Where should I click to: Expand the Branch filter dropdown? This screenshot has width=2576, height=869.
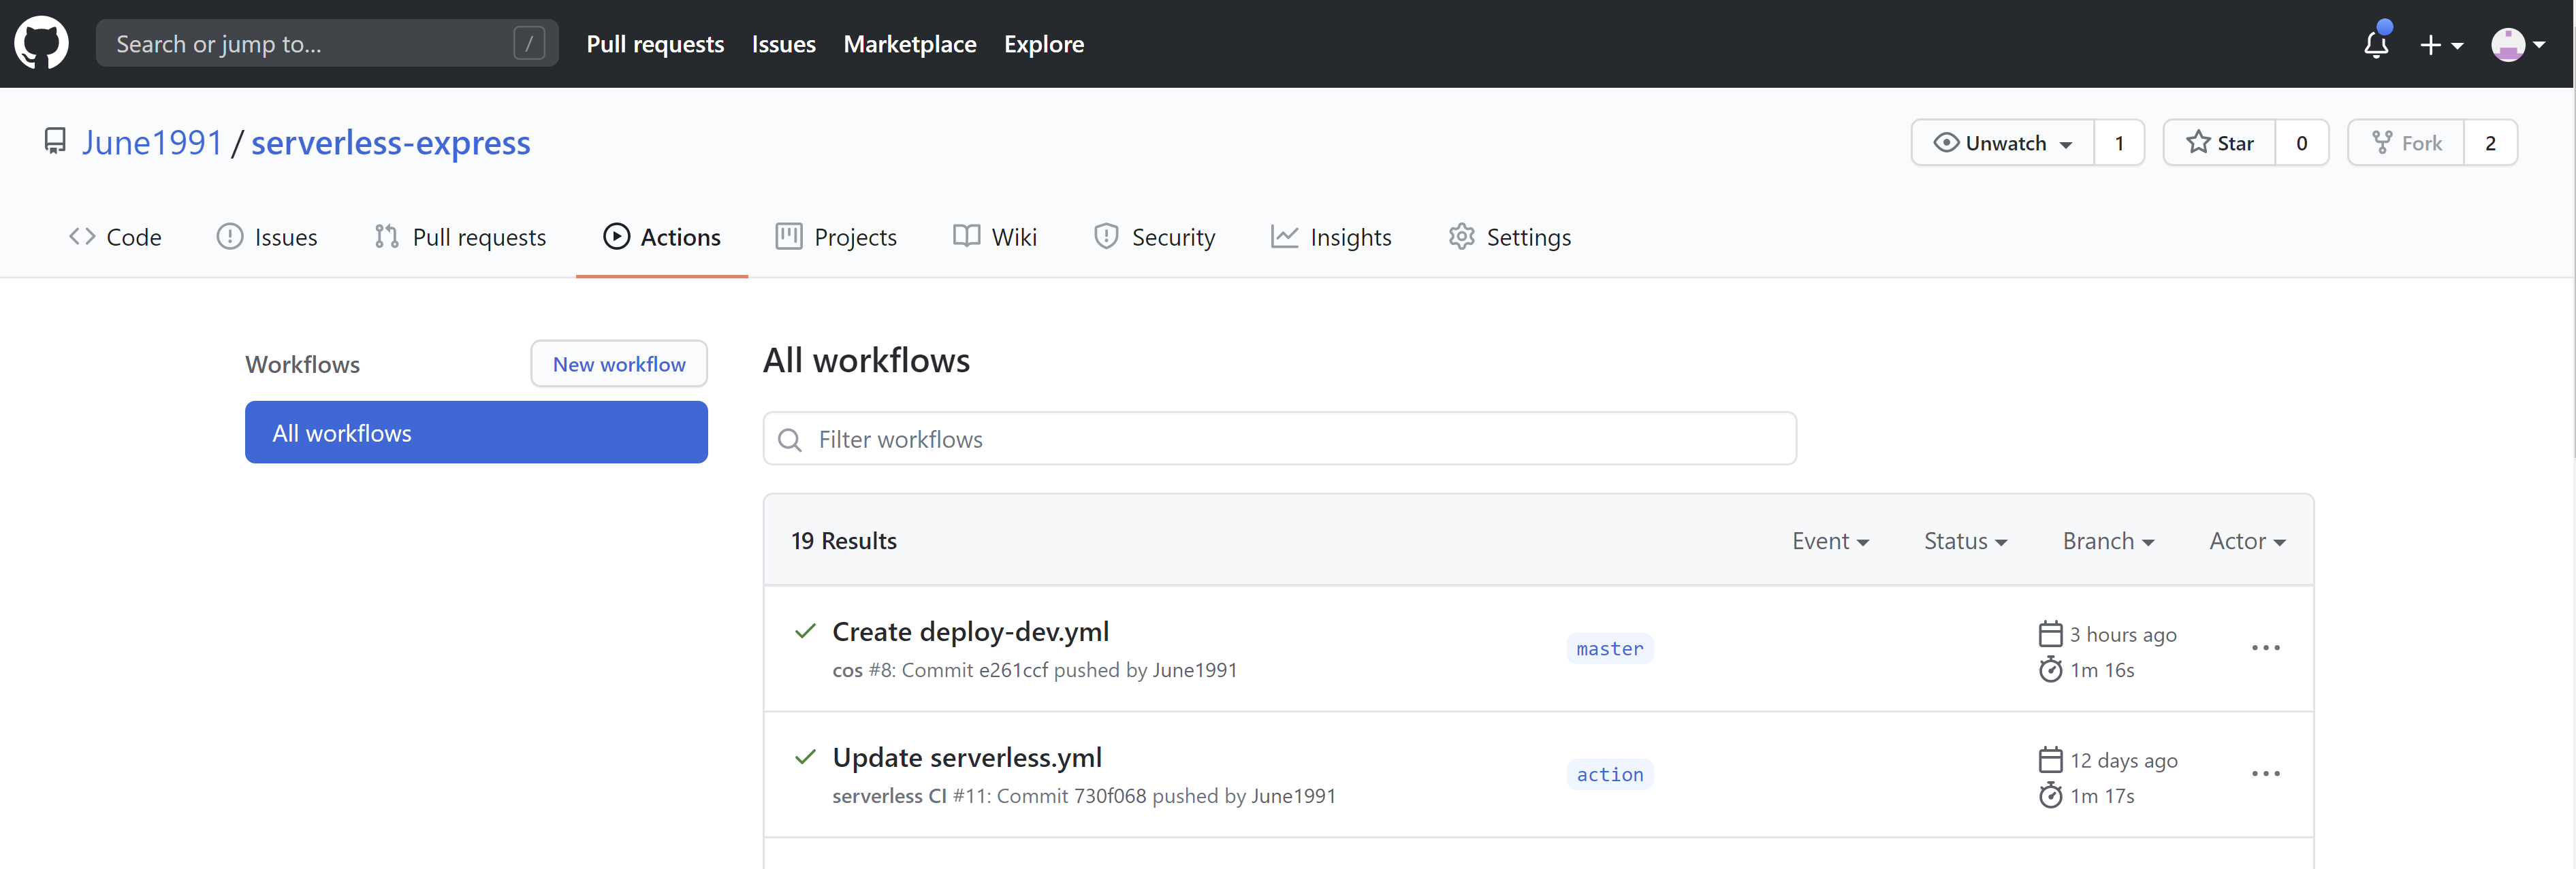click(x=2108, y=540)
